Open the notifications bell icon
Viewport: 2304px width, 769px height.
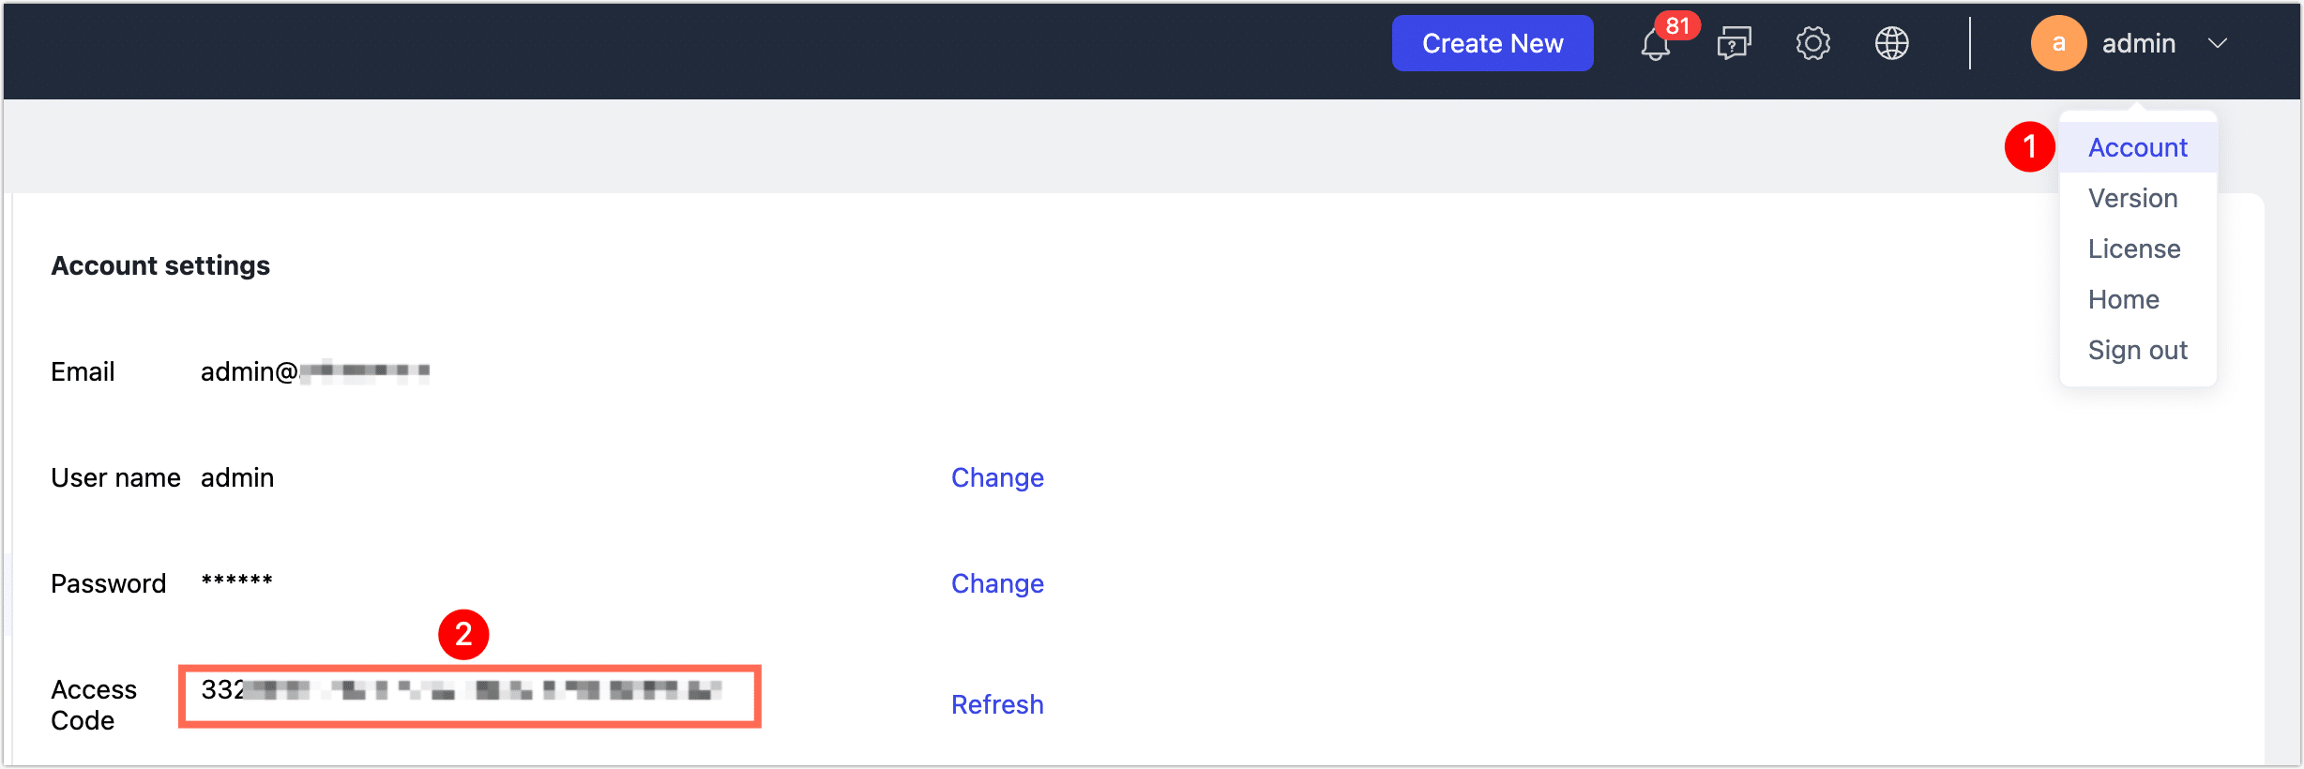[1655, 45]
